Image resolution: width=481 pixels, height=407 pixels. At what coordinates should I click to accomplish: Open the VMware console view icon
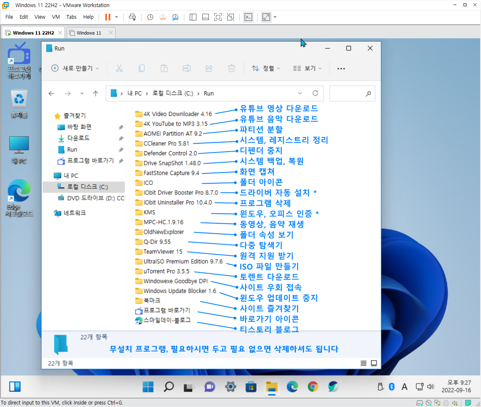click(248, 17)
